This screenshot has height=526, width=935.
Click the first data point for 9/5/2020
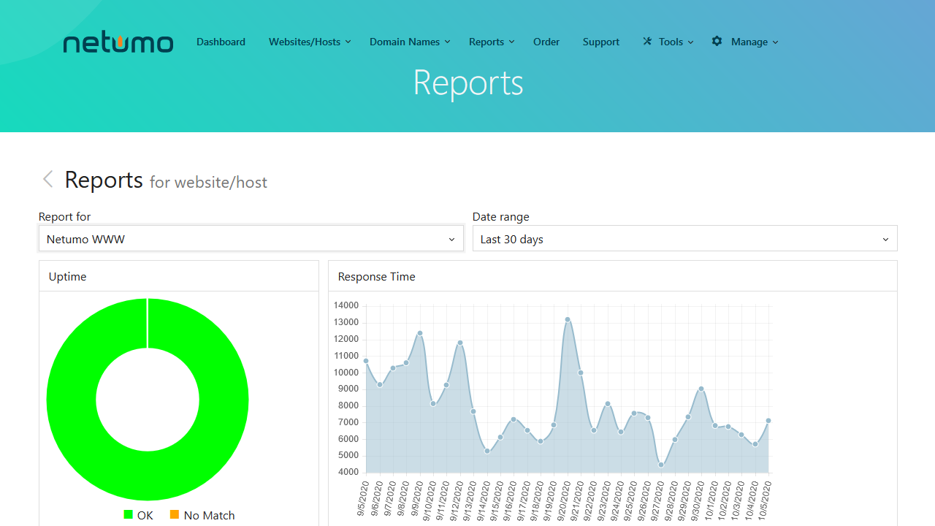click(x=366, y=361)
